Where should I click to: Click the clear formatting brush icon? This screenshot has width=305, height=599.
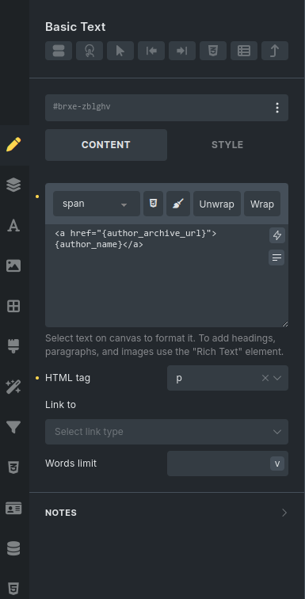178,204
